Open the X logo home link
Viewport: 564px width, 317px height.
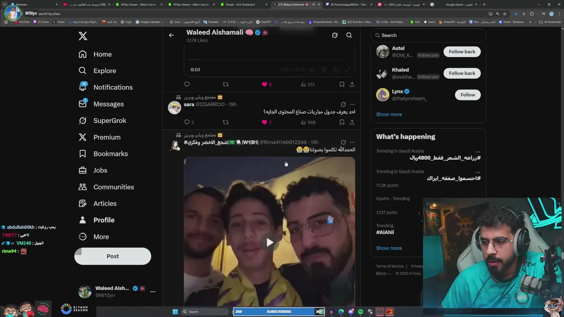click(83, 36)
